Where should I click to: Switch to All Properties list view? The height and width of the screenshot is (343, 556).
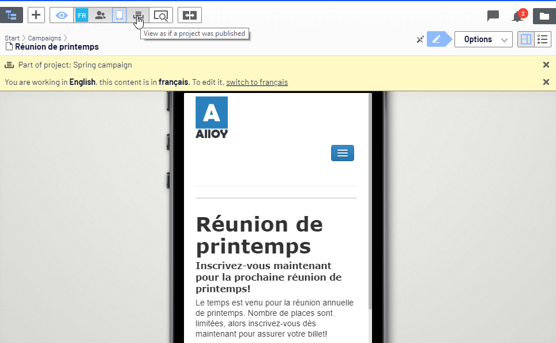click(542, 39)
